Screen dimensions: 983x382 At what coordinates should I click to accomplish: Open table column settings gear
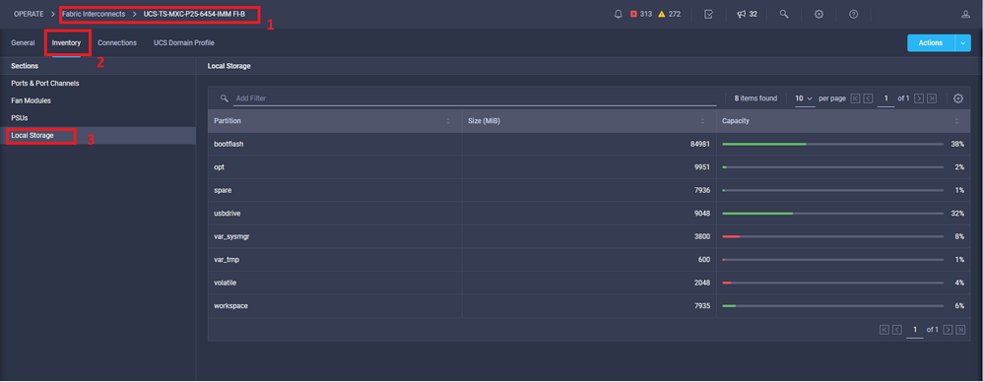tap(958, 98)
